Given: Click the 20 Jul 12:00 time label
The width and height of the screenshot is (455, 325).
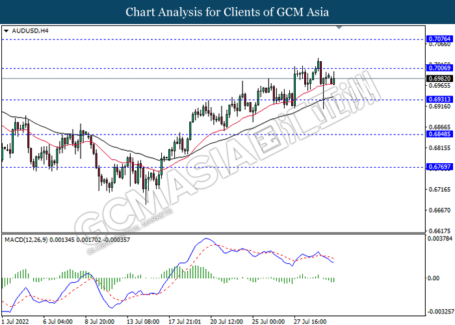Looking at the screenshot, I should tap(227, 322).
